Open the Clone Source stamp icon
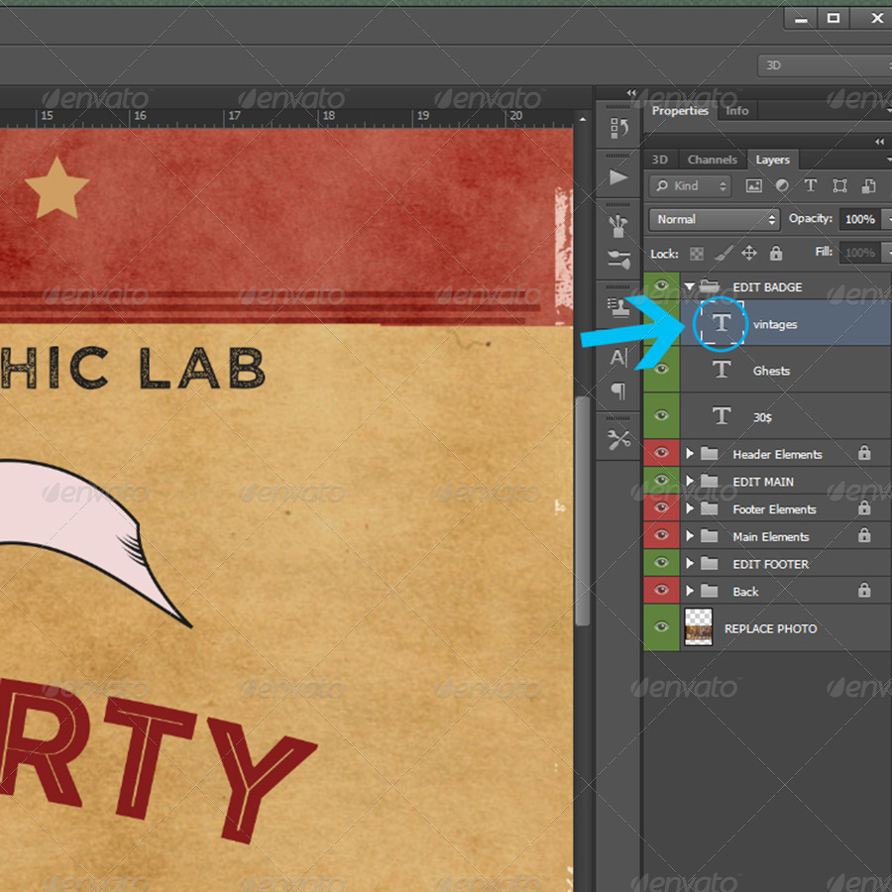 [x=619, y=307]
